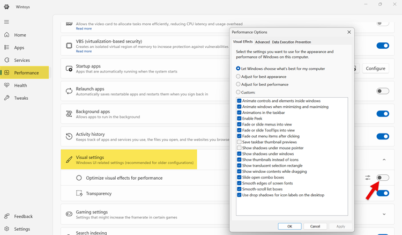Click the sliders icon beside Optimize visual effects
Viewport: 402px width, 235px height.
(x=368, y=178)
